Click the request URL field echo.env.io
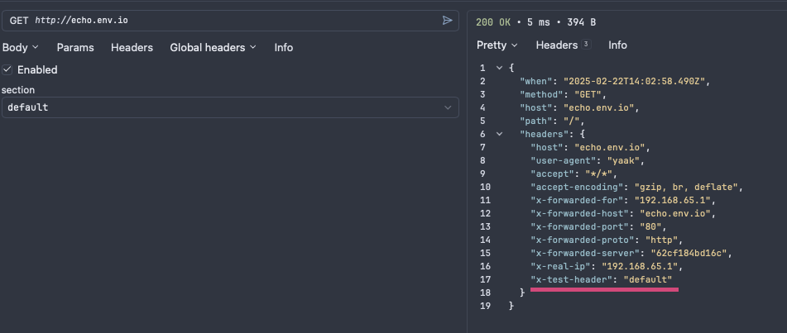Screen dimensions: 787x333 click(81, 20)
